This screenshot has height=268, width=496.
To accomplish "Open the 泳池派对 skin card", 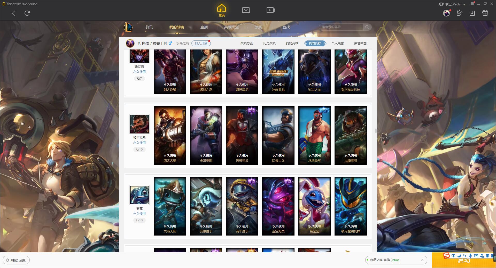I will (x=314, y=135).
